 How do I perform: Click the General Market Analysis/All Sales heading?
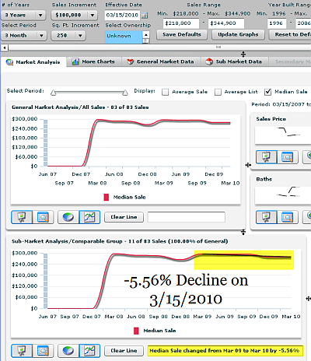pyautogui.click(x=80, y=107)
